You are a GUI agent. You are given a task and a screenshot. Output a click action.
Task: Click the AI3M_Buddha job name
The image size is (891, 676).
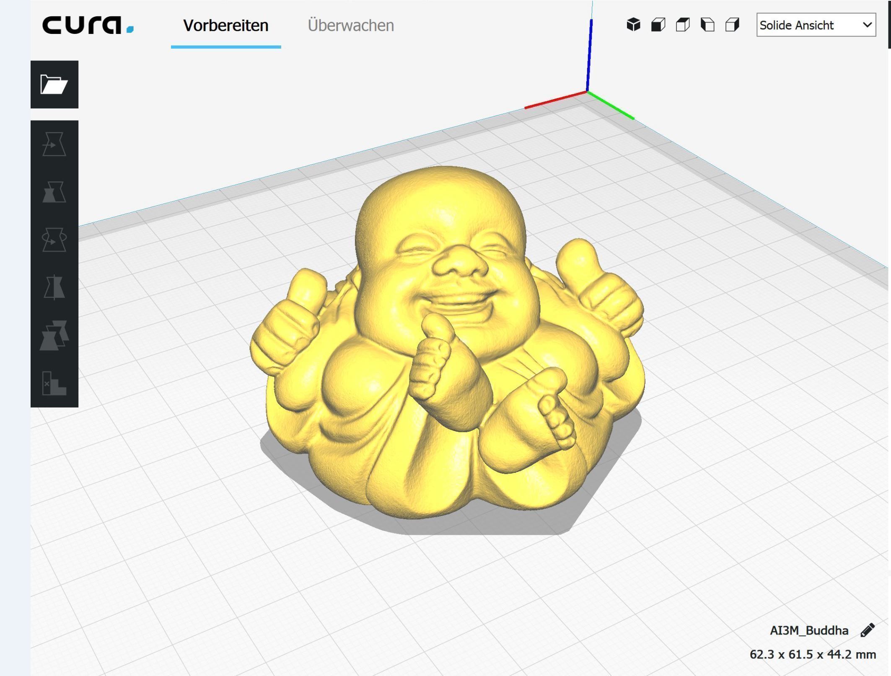pos(809,630)
